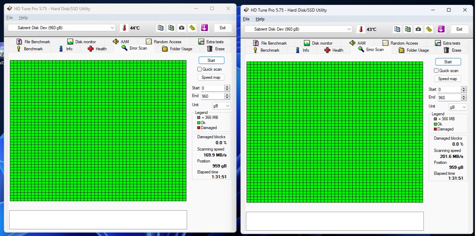Open File Benchmark tab in right window
476x236 pixels.
pyautogui.click(x=270, y=43)
